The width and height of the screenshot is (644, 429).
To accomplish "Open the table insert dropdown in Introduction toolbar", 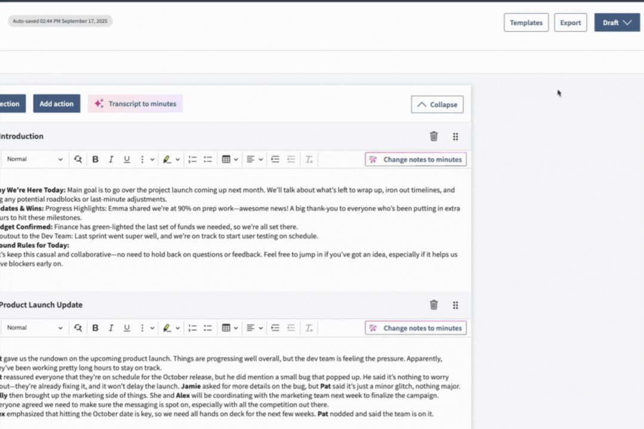I will [x=230, y=159].
